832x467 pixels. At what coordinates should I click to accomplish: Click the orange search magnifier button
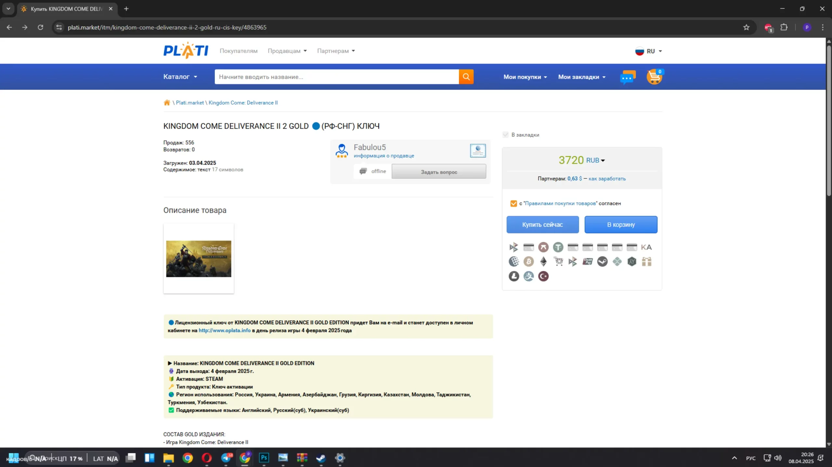pos(466,77)
